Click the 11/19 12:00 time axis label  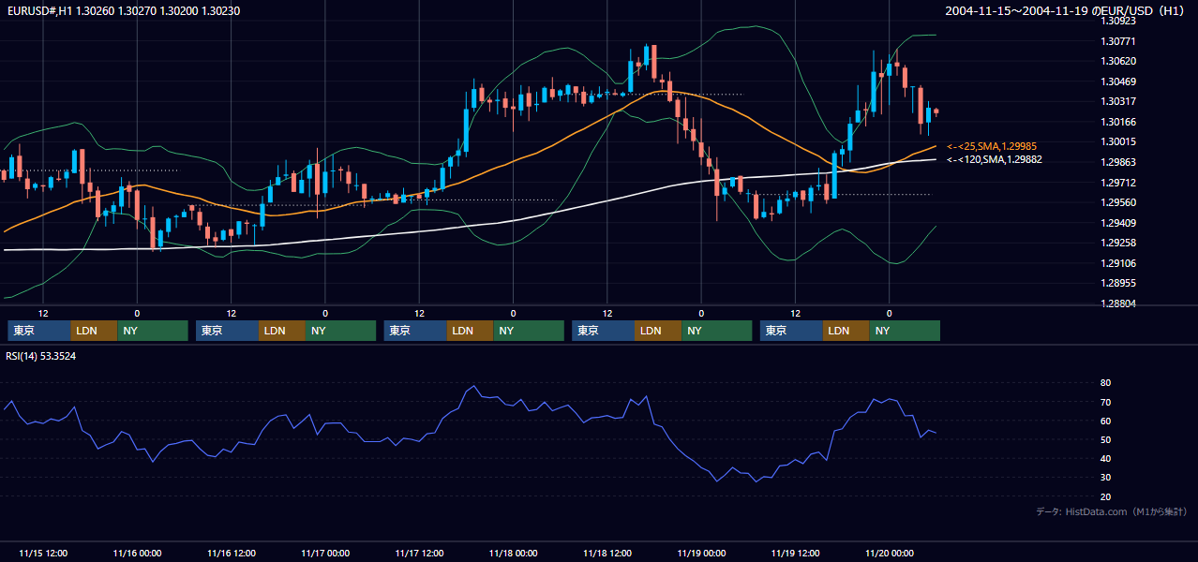pyautogui.click(x=795, y=553)
